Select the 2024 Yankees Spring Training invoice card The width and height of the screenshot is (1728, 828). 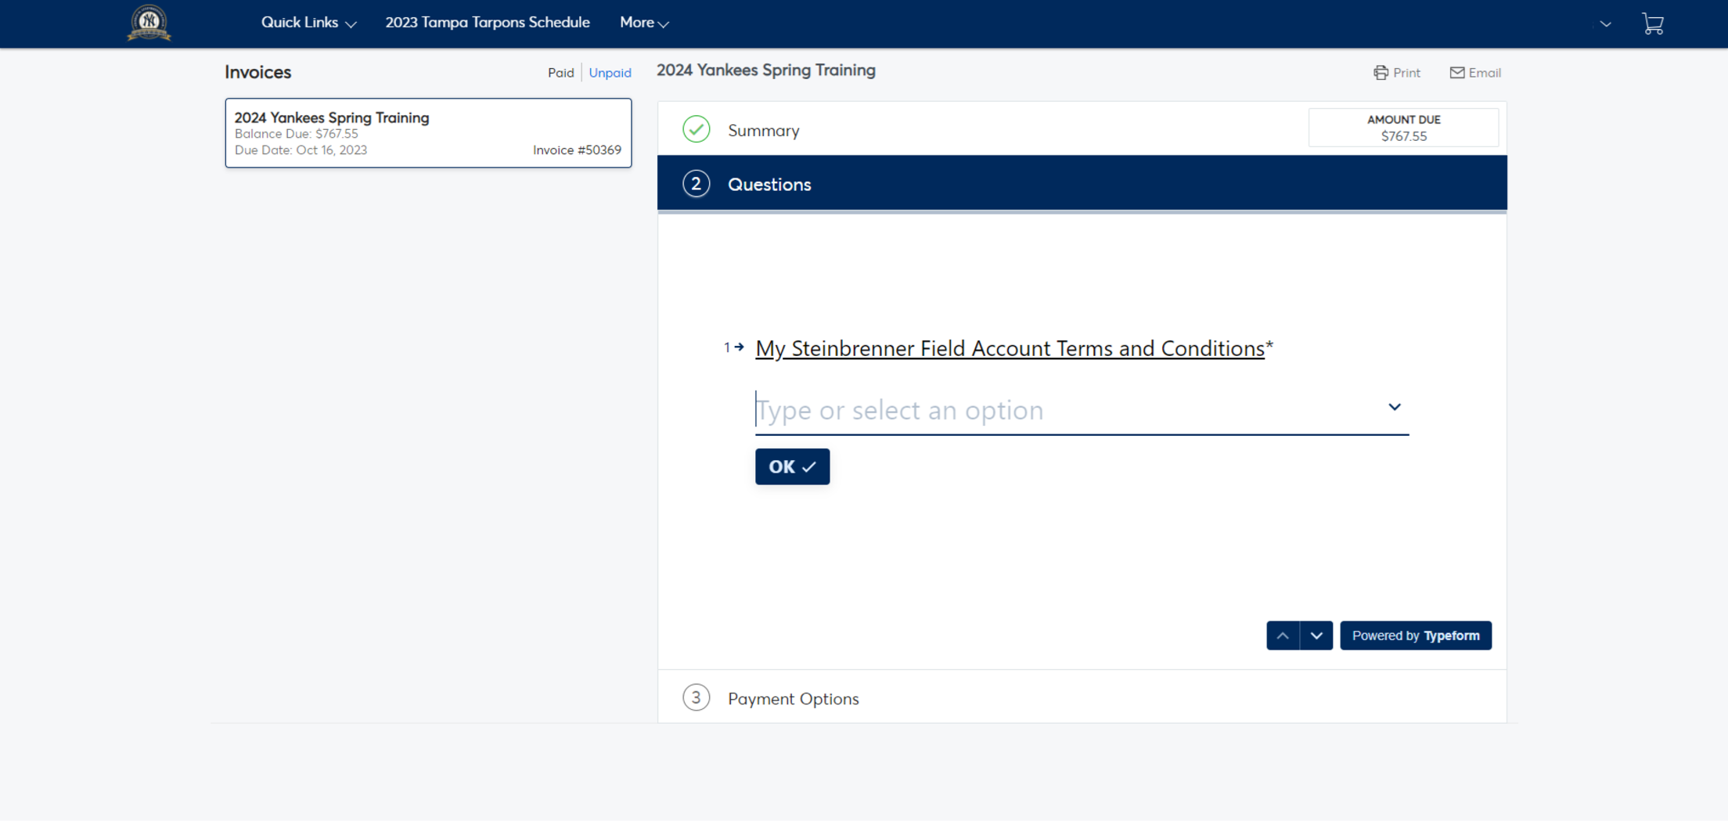[x=427, y=132]
